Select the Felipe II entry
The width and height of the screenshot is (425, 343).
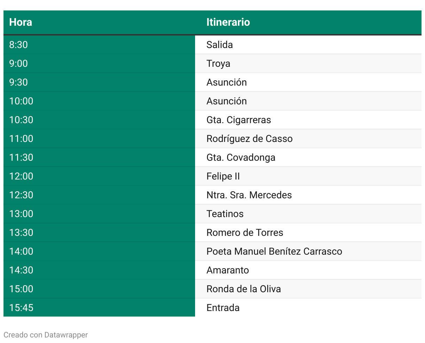tap(223, 176)
